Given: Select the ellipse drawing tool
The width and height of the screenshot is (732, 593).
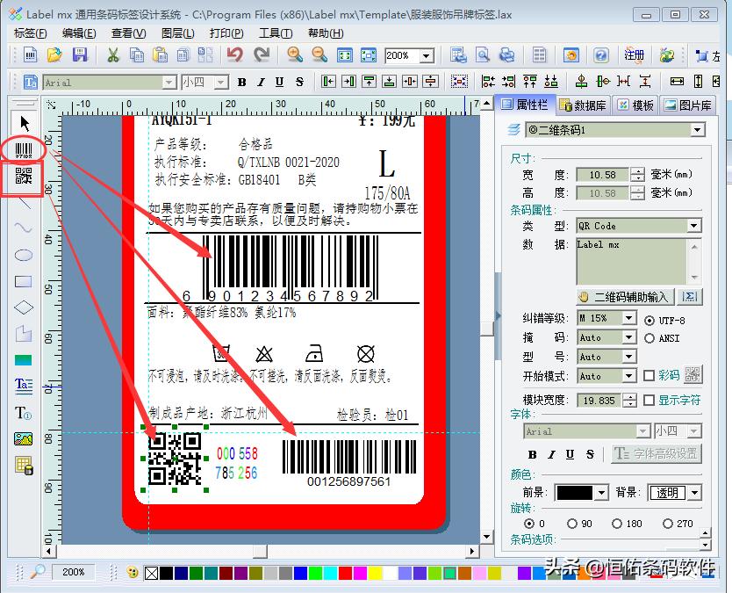Looking at the screenshot, I should [x=24, y=256].
